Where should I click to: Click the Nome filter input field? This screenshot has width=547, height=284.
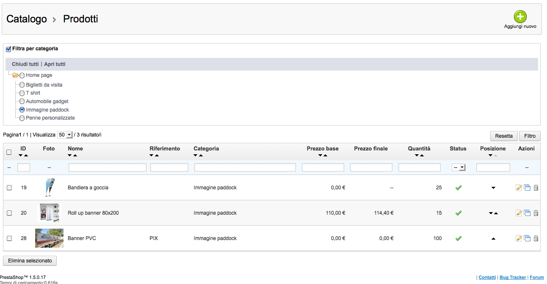tap(107, 168)
